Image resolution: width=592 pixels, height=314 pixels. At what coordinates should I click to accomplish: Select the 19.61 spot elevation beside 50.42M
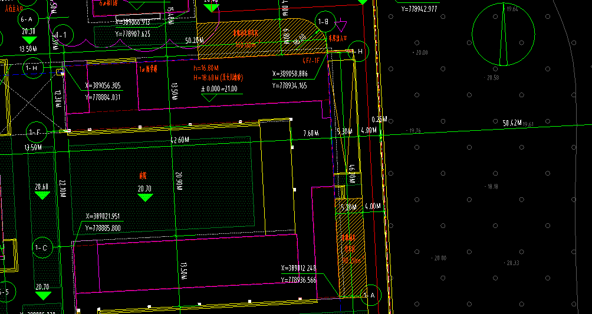pos(528,124)
